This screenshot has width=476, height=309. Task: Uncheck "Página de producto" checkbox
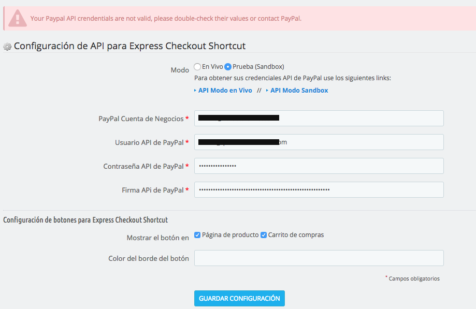[x=197, y=234]
